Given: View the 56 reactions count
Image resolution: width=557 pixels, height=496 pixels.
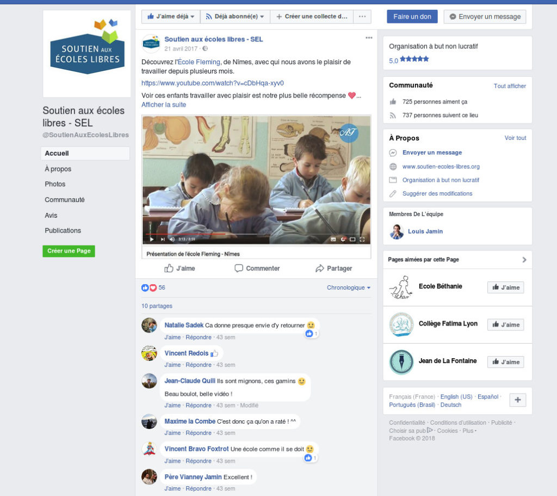Looking at the screenshot, I should [162, 287].
